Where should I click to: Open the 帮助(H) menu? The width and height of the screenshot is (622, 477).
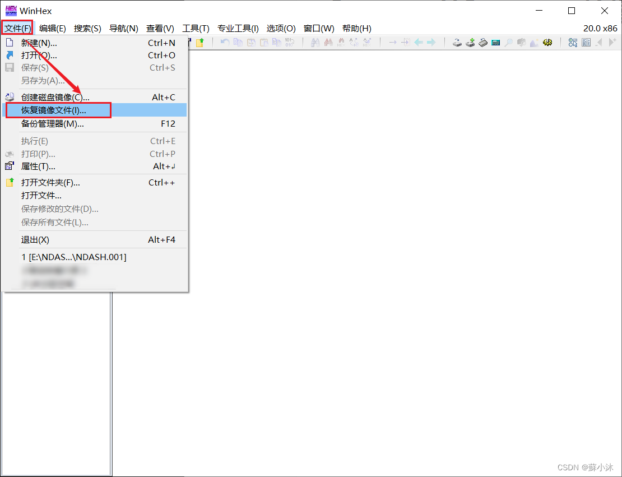tap(356, 28)
